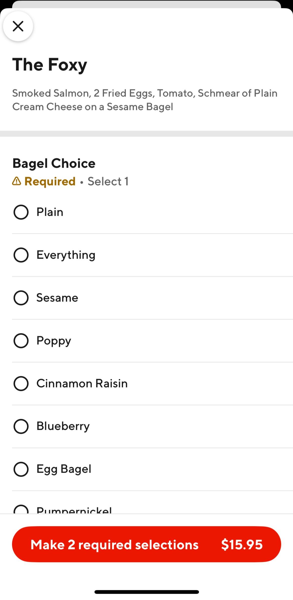Select the Blueberry bagel radio button
The width and height of the screenshot is (293, 600).
pyautogui.click(x=21, y=426)
